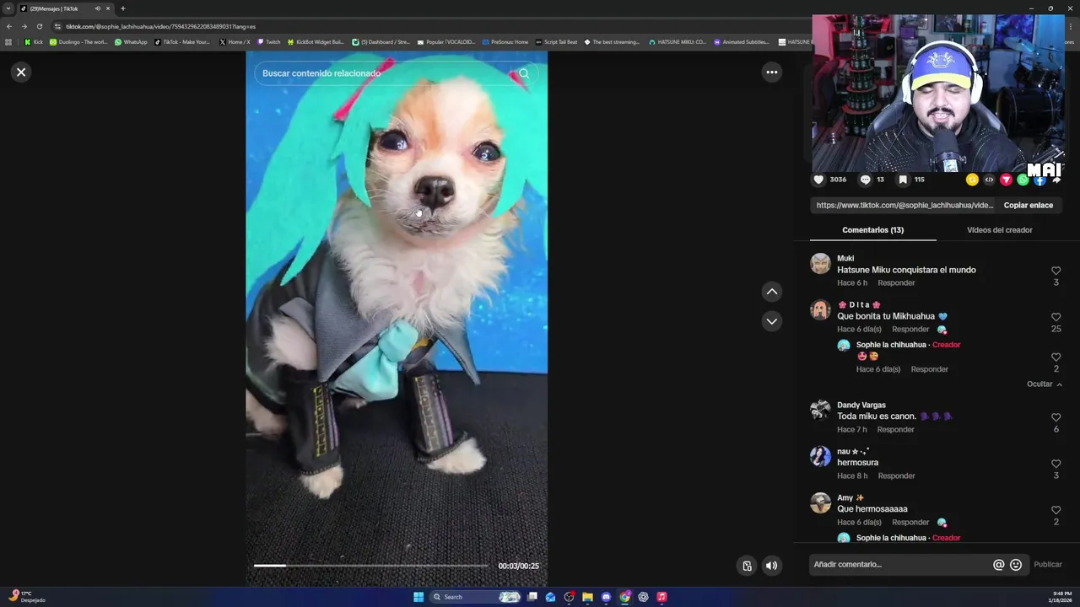This screenshot has width=1080, height=607.
Task: Click Responder under D i t a's comment
Action: coord(910,330)
